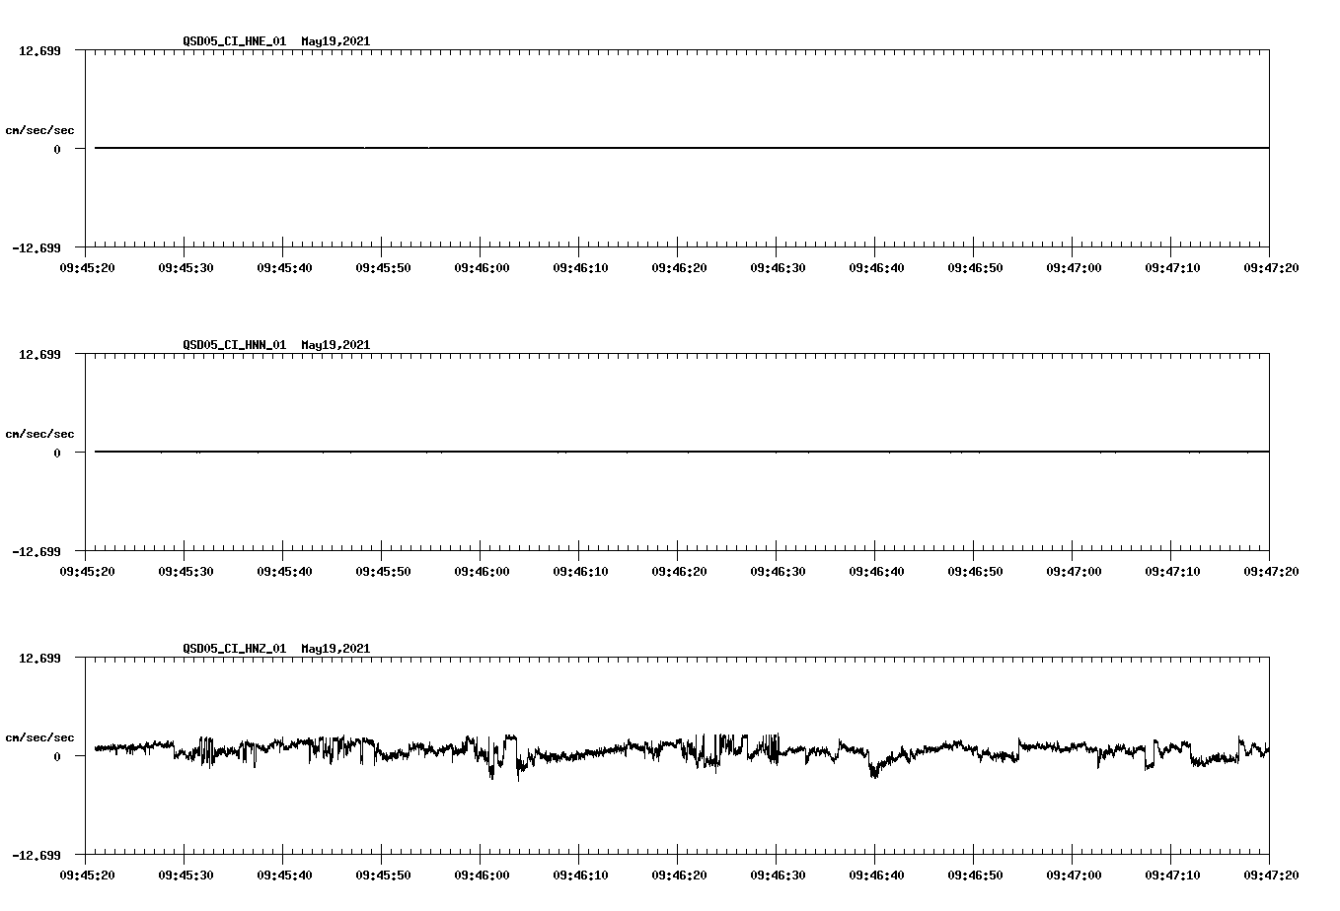Click the cm/sec/sec units label on top plot
Viewport: 1340px width, 911px height.
coord(40,129)
